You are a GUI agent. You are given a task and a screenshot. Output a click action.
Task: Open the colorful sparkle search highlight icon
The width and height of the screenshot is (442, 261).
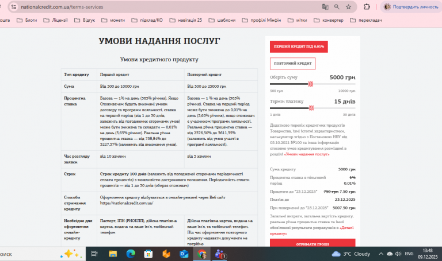[x=71, y=254]
